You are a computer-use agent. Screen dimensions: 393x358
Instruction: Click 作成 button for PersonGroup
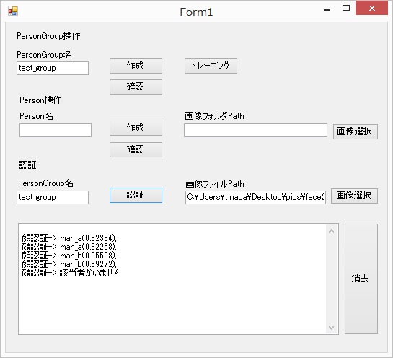(x=136, y=66)
